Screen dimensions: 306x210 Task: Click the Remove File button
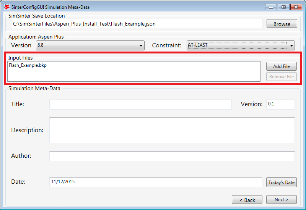click(282, 77)
